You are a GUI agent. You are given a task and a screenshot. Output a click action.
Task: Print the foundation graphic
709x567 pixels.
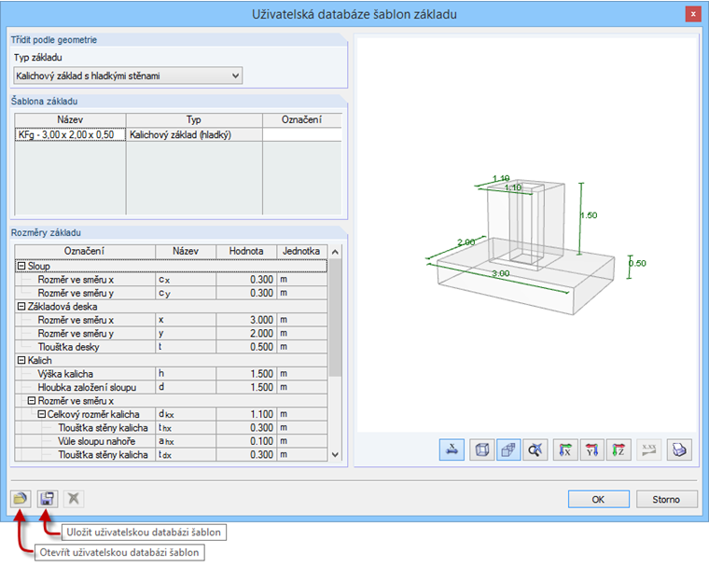(679, 450)
